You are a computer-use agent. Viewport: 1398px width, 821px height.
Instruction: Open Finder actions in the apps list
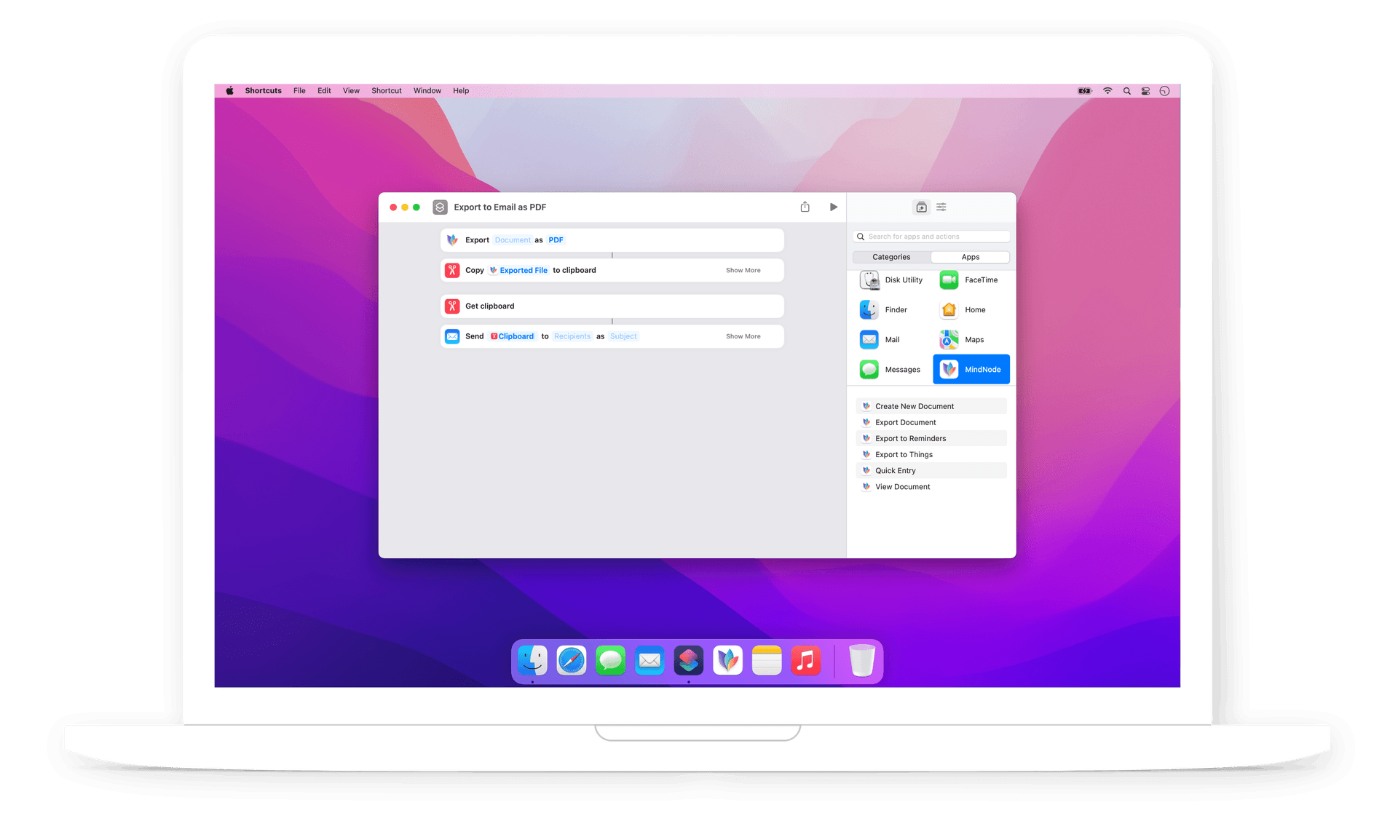(x=891, y=309)
